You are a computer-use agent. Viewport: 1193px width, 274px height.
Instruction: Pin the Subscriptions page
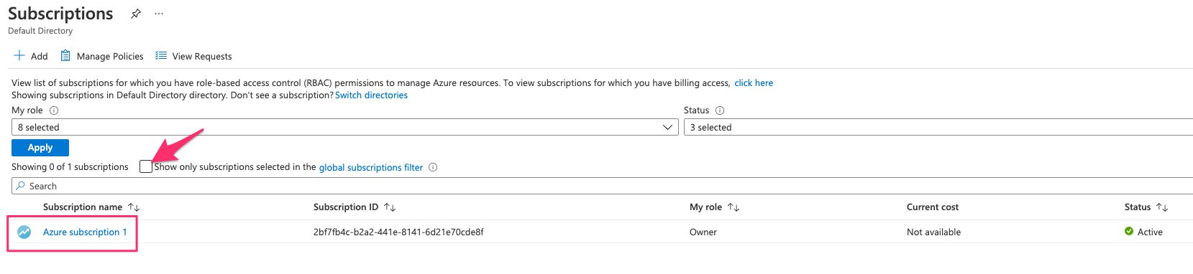click(x=136, y=14)
